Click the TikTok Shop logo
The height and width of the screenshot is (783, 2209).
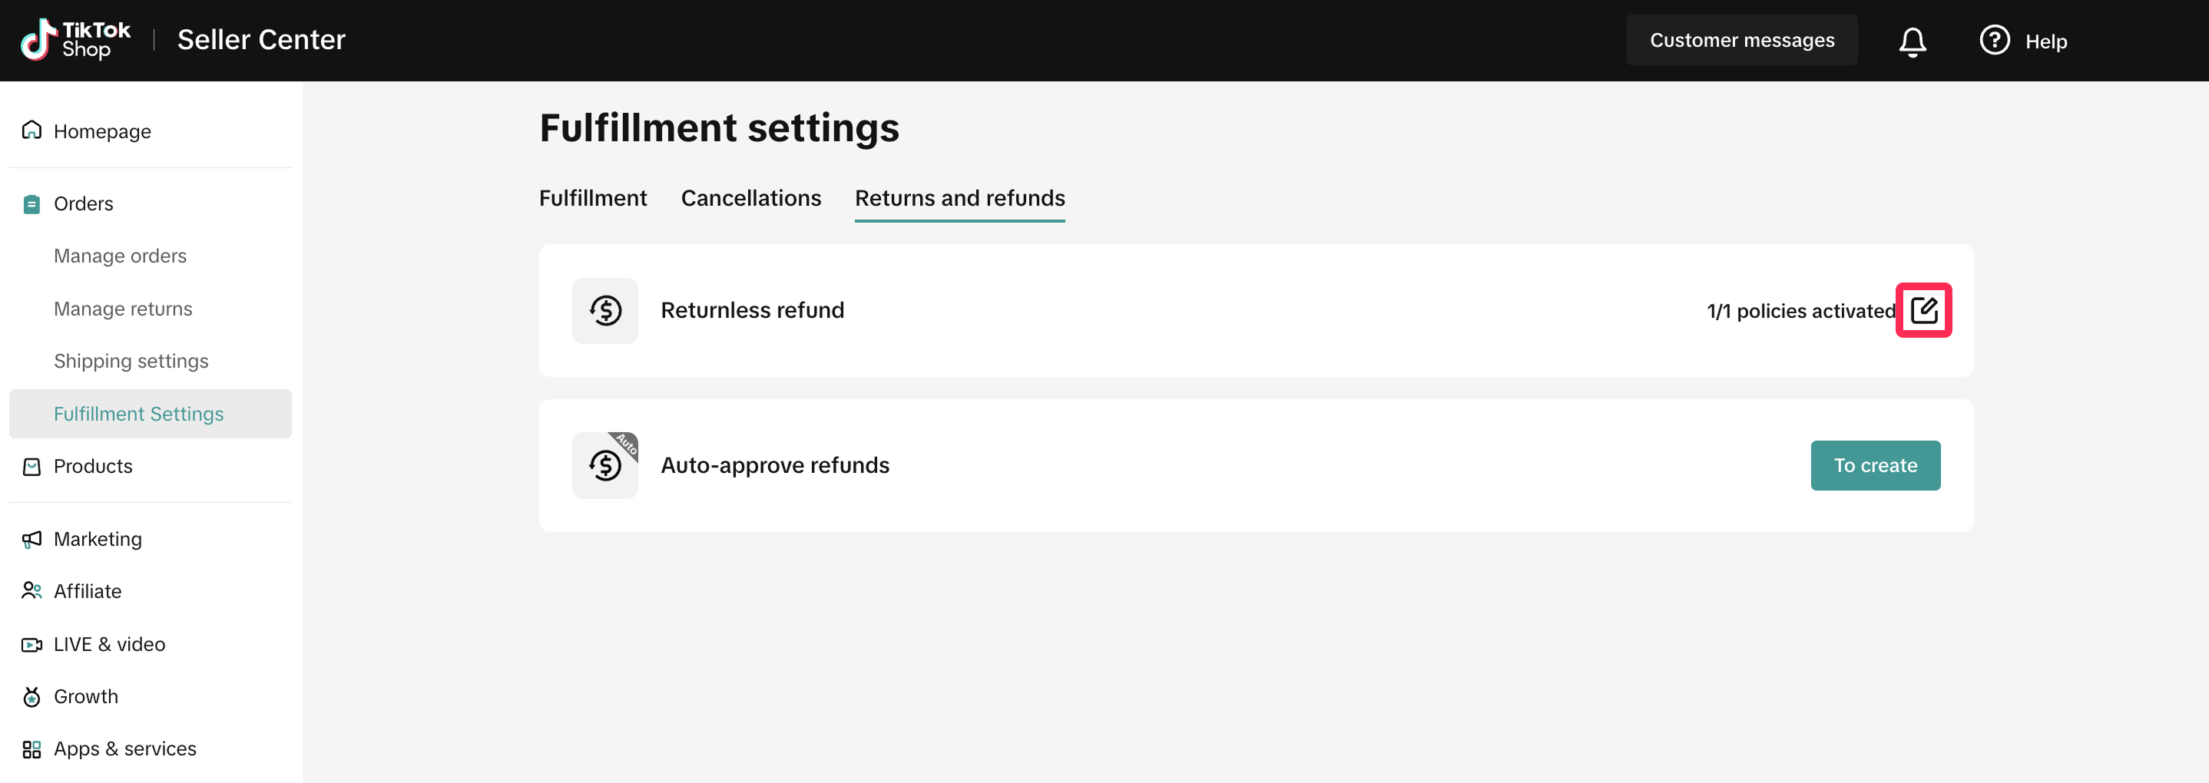(x=75, y=40)
